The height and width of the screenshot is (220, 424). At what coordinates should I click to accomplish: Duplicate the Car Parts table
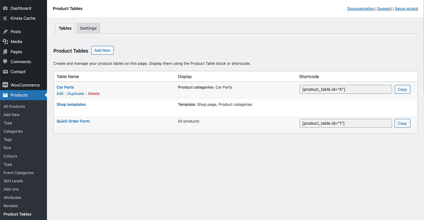[x=75, y=94]
